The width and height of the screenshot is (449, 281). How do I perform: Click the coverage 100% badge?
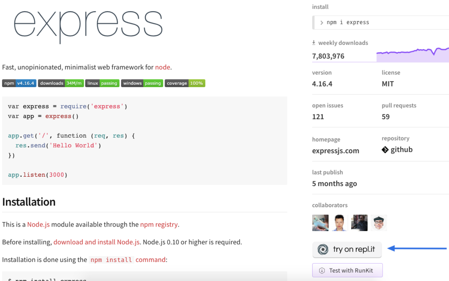click(185, 83)
